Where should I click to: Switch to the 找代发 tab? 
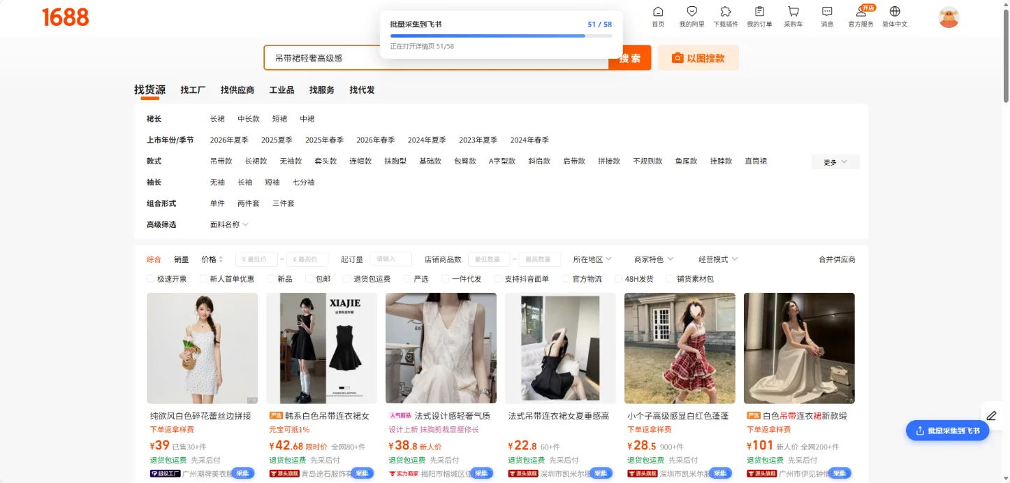click(x=363, y=90)
